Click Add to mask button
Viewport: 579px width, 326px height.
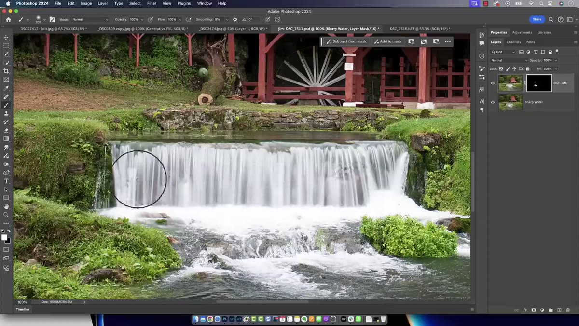[388, 41]
